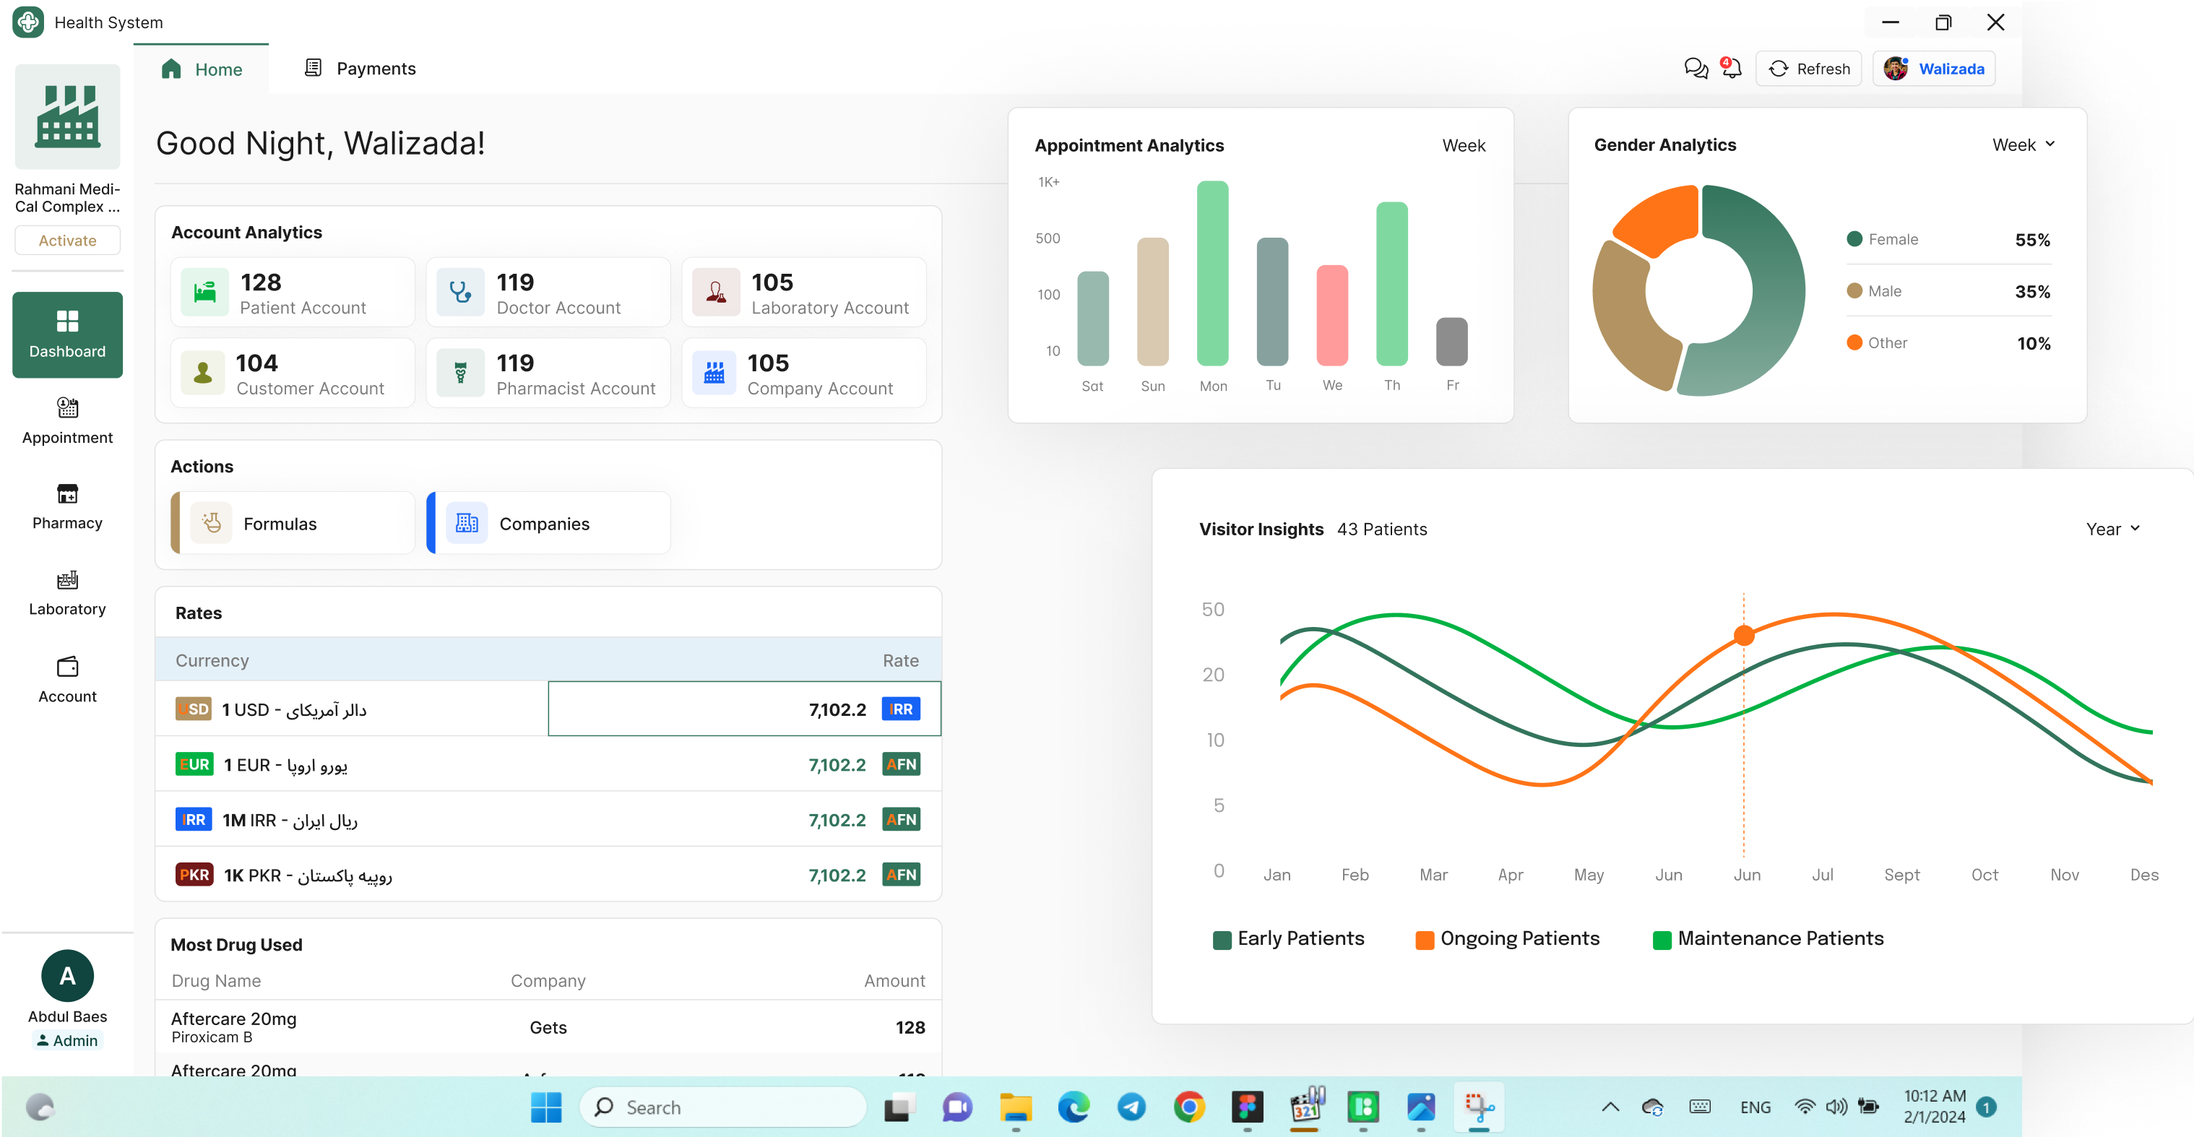Expand Visitor Insights Year dropdown

pyautogui.click(x=2112, y=529)
